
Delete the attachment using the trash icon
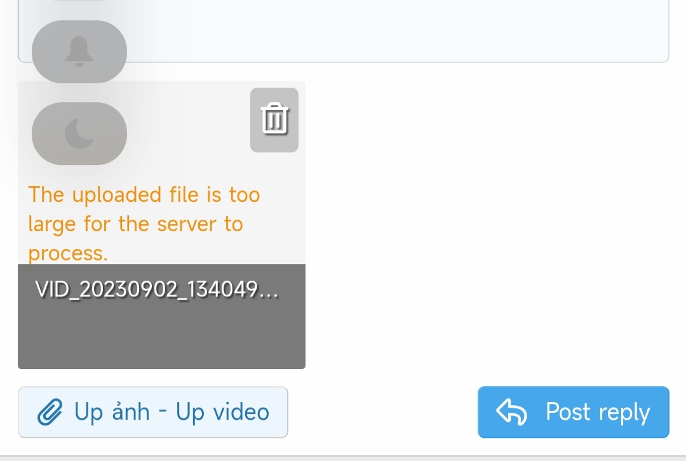point(274,119)
